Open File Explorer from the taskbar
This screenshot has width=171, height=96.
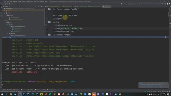[11, 94]
